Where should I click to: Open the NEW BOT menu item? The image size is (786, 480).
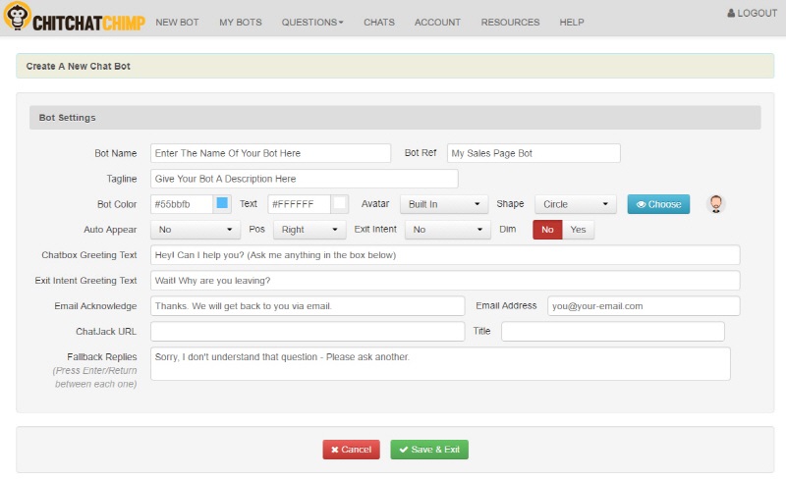click(177, 22)
